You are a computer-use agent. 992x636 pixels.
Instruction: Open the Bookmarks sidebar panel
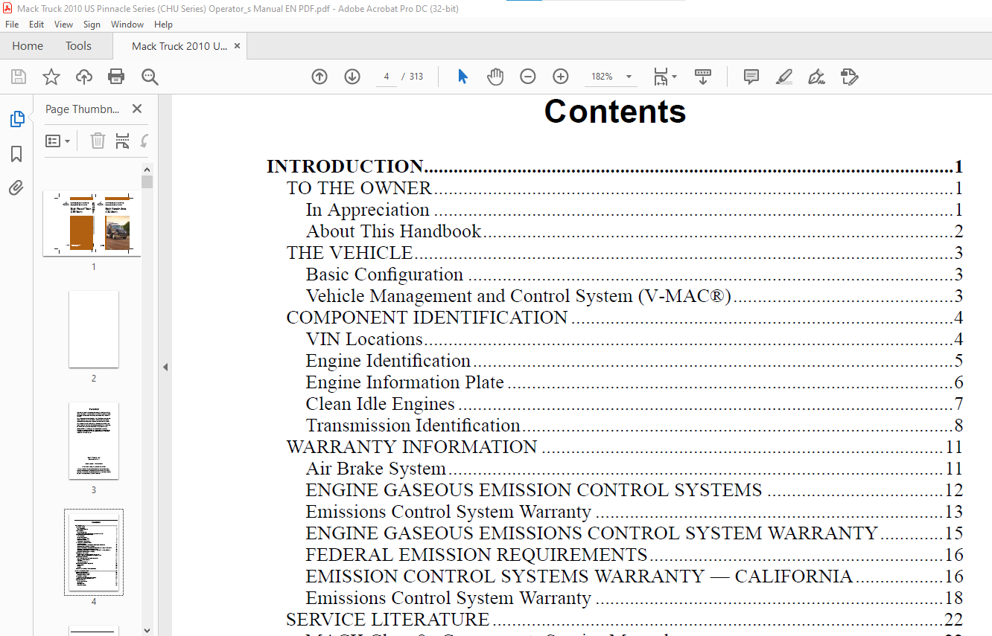(16, 154)
